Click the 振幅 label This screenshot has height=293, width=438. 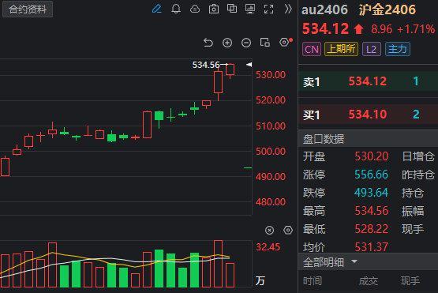[413, 211]
